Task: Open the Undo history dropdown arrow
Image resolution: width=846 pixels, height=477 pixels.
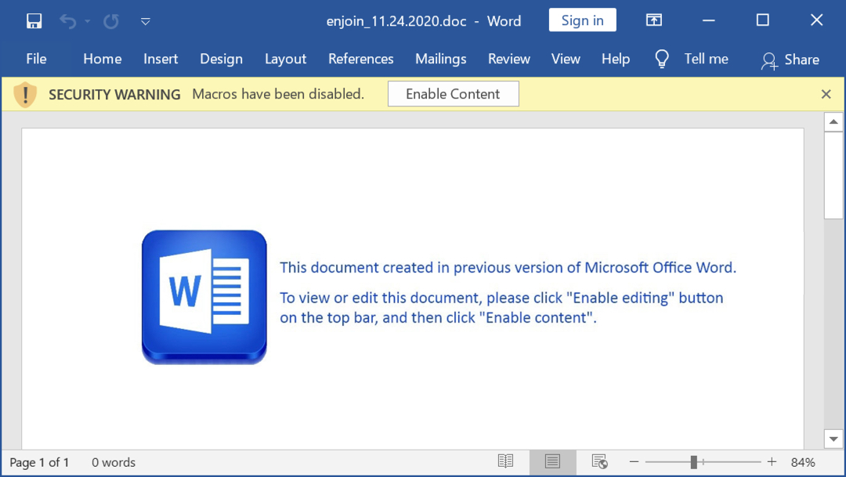Action: (x=88, y=22)
